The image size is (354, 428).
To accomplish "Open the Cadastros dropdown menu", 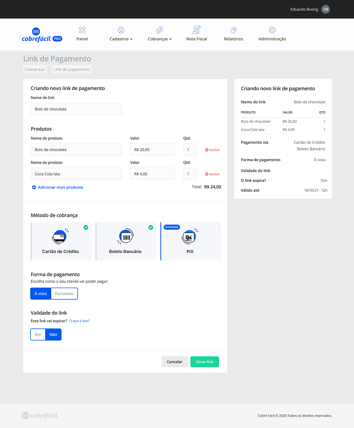I will 121,34.
